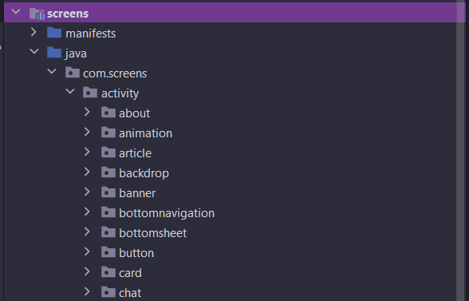Image resolution: width=469 pixels, height=301 pixels.
Task: Expand the backdrop package arrow
Action: click(x=87, y=172)
